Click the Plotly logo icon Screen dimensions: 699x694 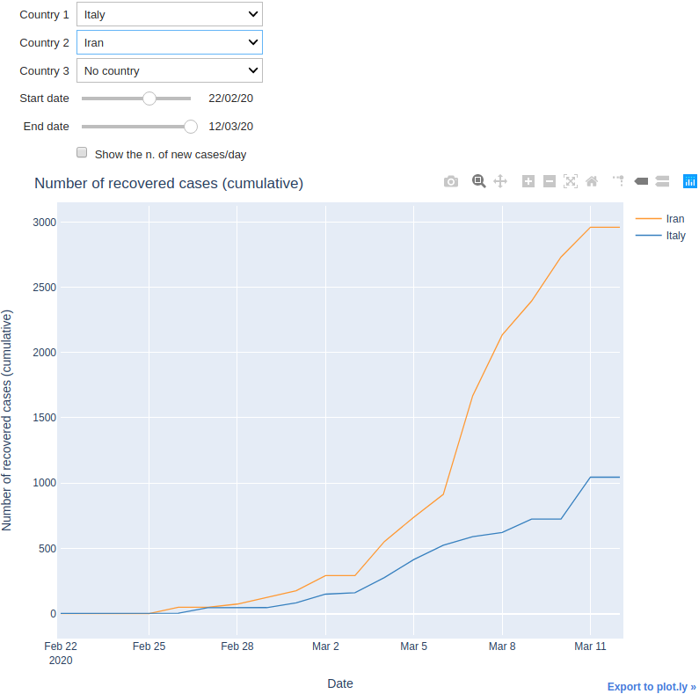coord(689,181)
